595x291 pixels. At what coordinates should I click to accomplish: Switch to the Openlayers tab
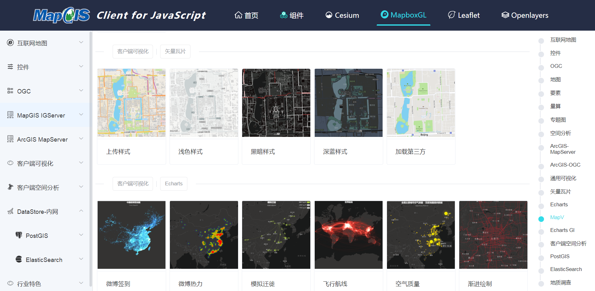click(x=525, y=15)
